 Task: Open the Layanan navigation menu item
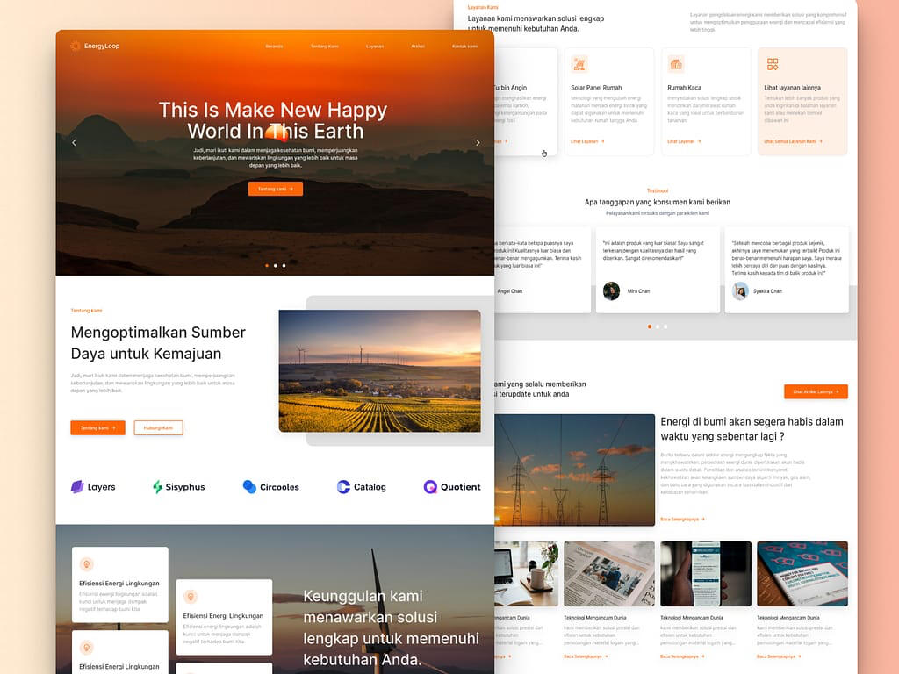tap(375, 47)
